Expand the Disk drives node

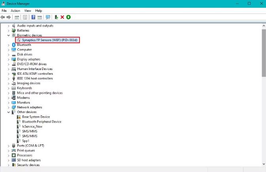(x=8, y=55)
